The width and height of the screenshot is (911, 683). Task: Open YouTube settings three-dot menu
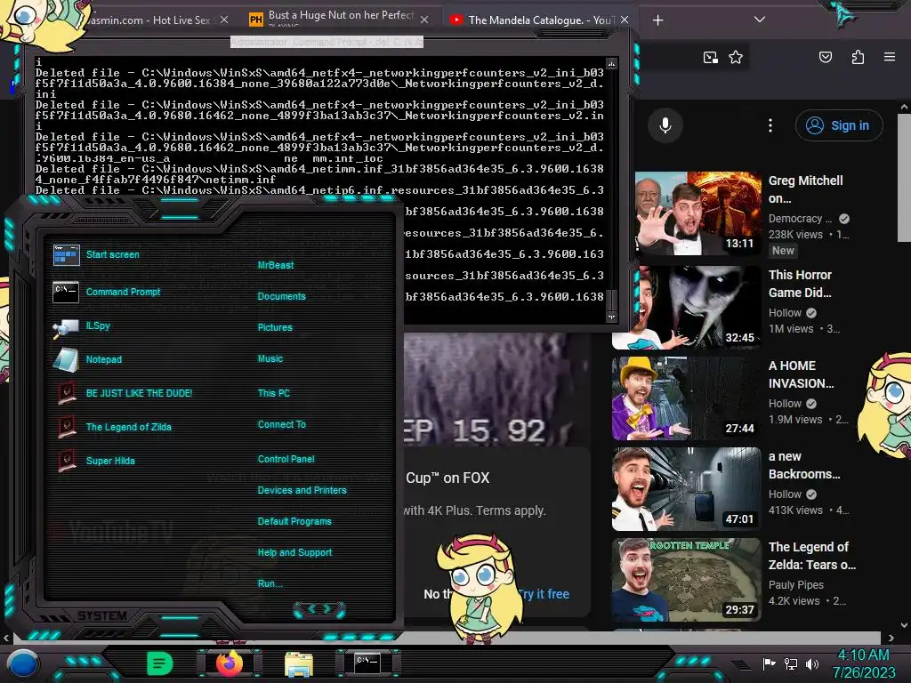[770, 125]
